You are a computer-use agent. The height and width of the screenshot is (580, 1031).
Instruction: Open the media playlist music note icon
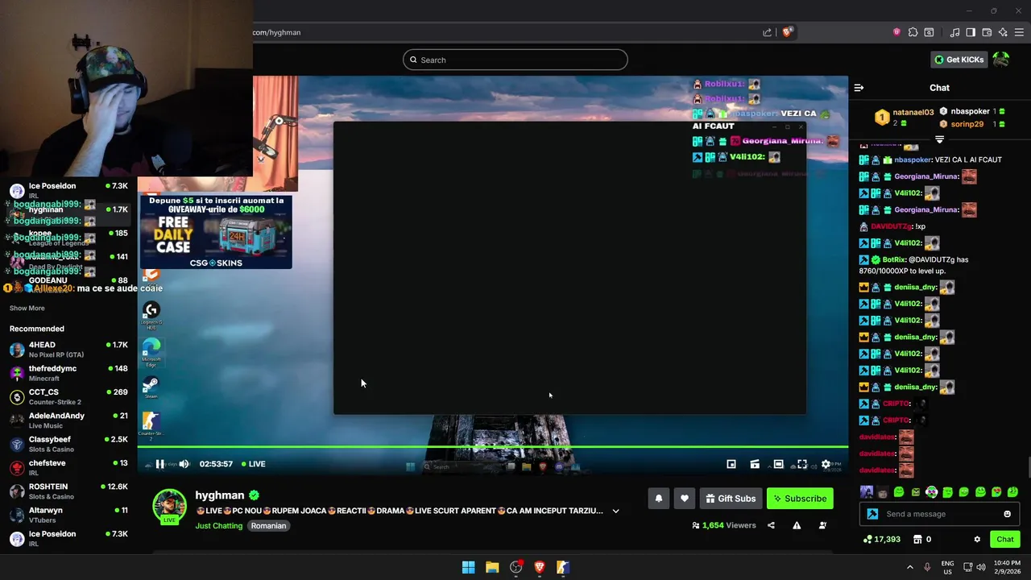[x=954, y=32]
